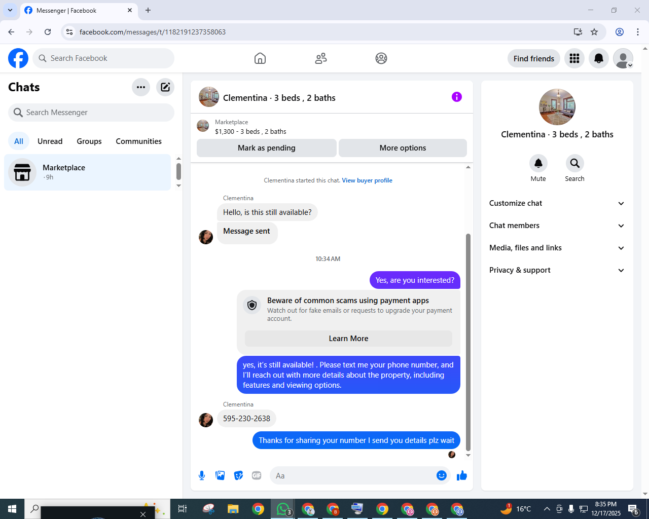
Task: Click Clementina's avatar beside phone number message
Action: tap(206, 420)
